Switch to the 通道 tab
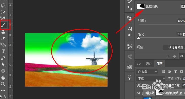The image size is (185, 99). (149, 64)
